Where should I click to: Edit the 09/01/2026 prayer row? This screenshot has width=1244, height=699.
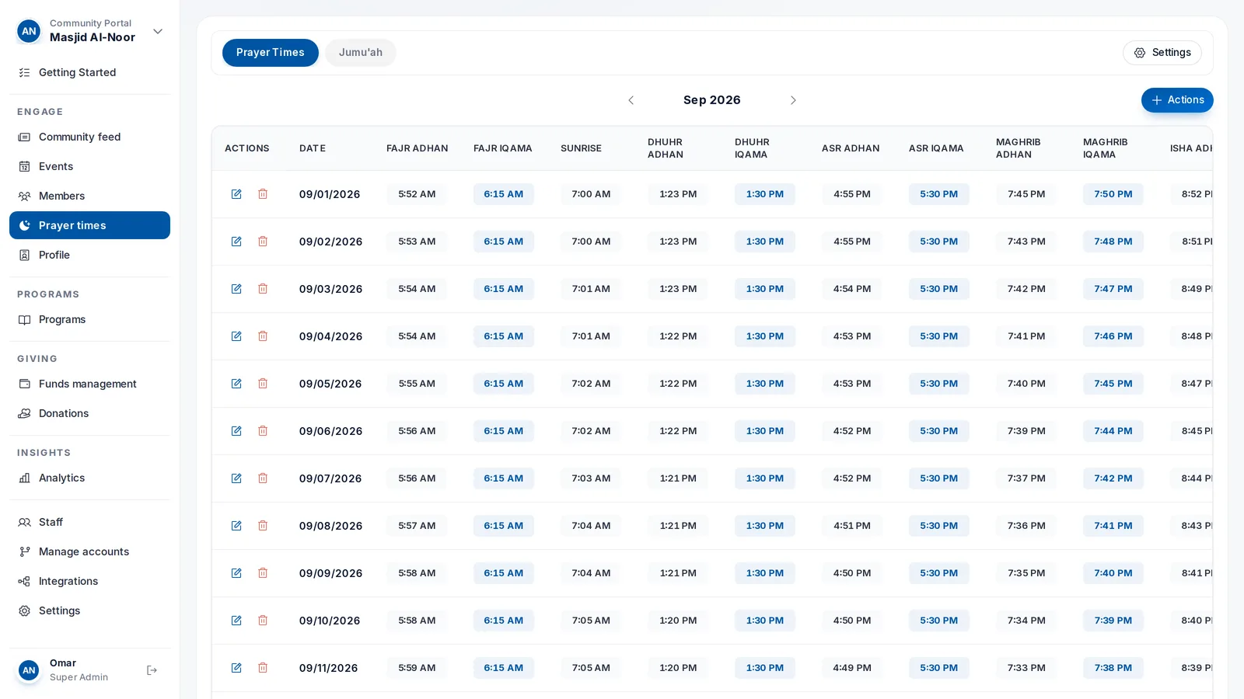(x=236, y=194)
